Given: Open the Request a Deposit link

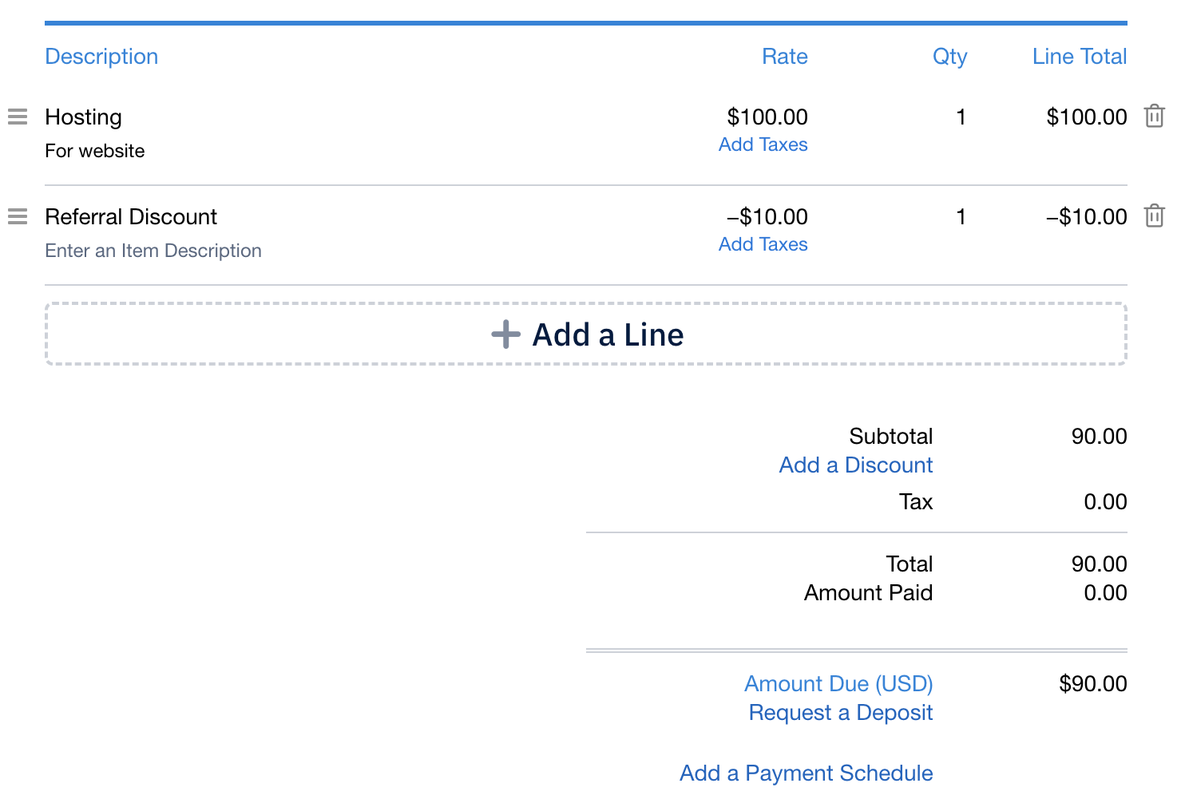Looking at the screenshot, I should click(x=840, y=713).
